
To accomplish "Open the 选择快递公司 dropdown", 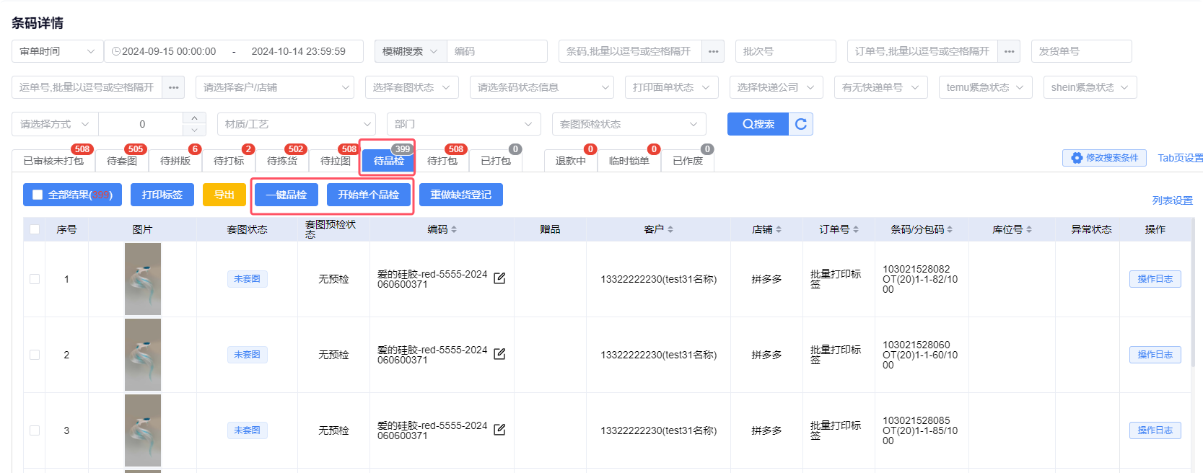I will pyautogui.click(x=777, y=87).
